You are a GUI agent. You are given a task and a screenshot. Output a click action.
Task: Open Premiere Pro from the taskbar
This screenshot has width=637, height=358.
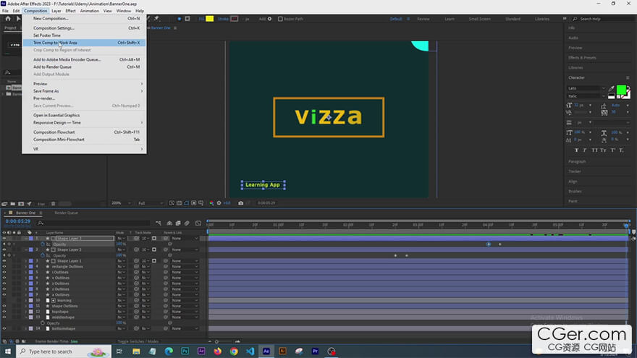click(315, 351)
